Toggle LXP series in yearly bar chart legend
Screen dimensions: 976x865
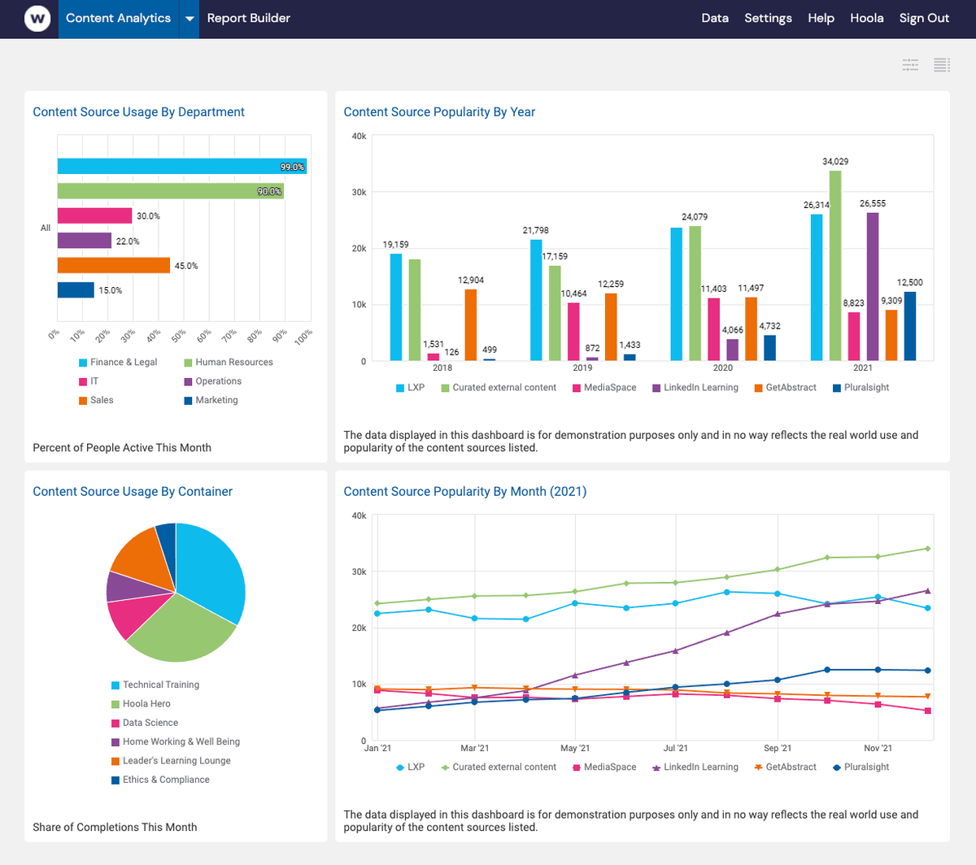pyautogui.click(x=410, y=388)
